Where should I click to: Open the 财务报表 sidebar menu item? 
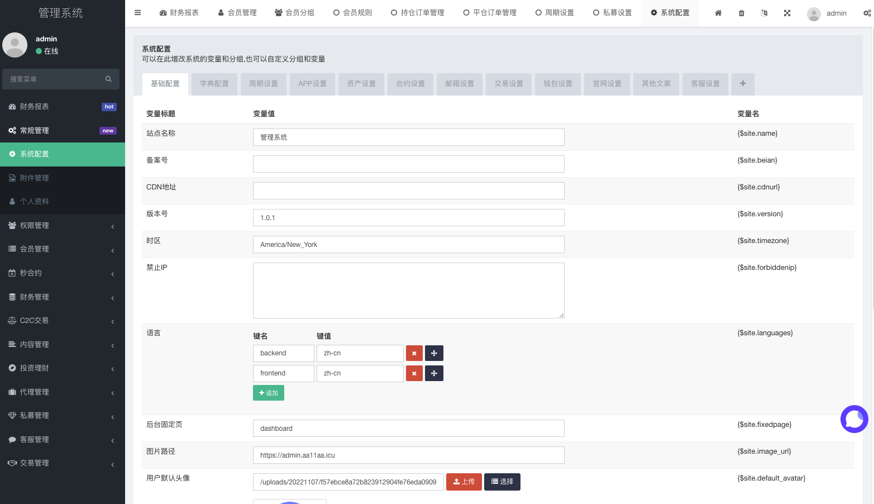(34, 106)
